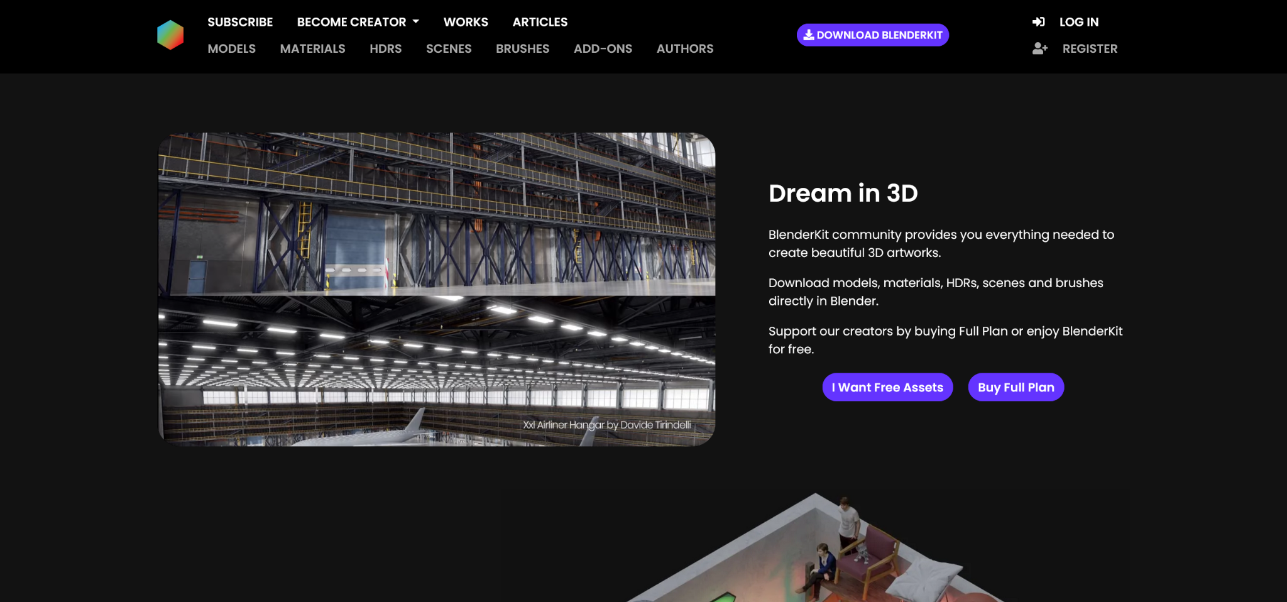Viewport: 1287px width, 602px height.
Task: Click the log in arrow icon
Action: coord(1039,22)
